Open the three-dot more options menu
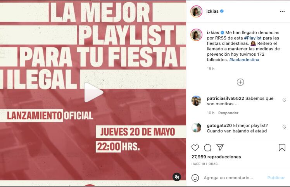 282,12
